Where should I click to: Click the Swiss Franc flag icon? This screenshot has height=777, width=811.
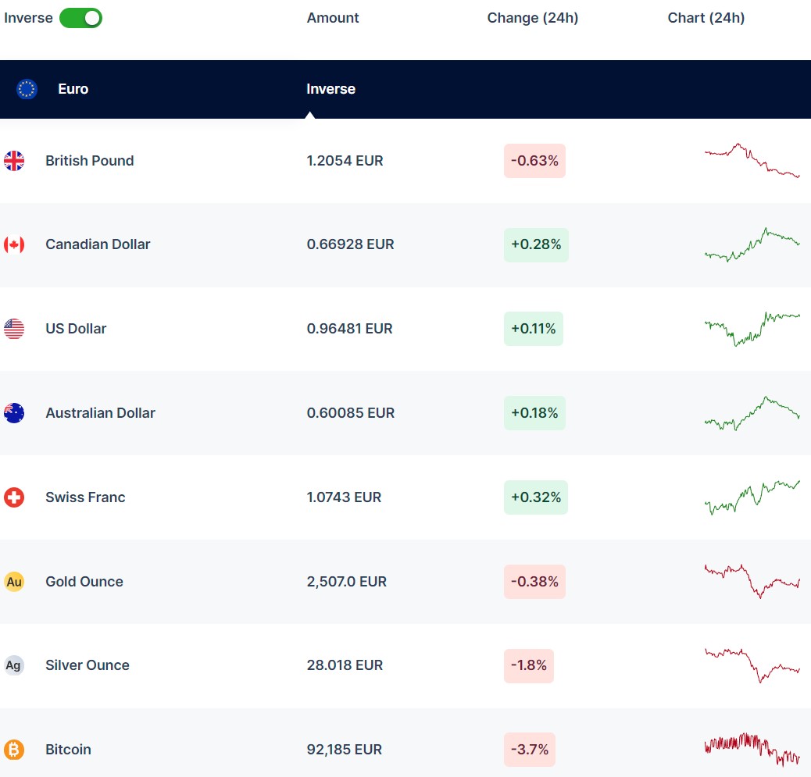click(x=14, y=497)
